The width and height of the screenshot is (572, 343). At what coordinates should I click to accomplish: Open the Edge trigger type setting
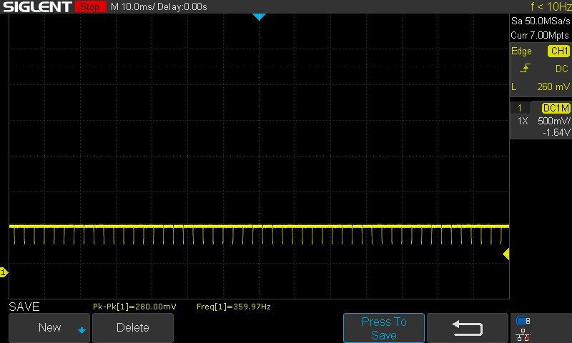522,51
